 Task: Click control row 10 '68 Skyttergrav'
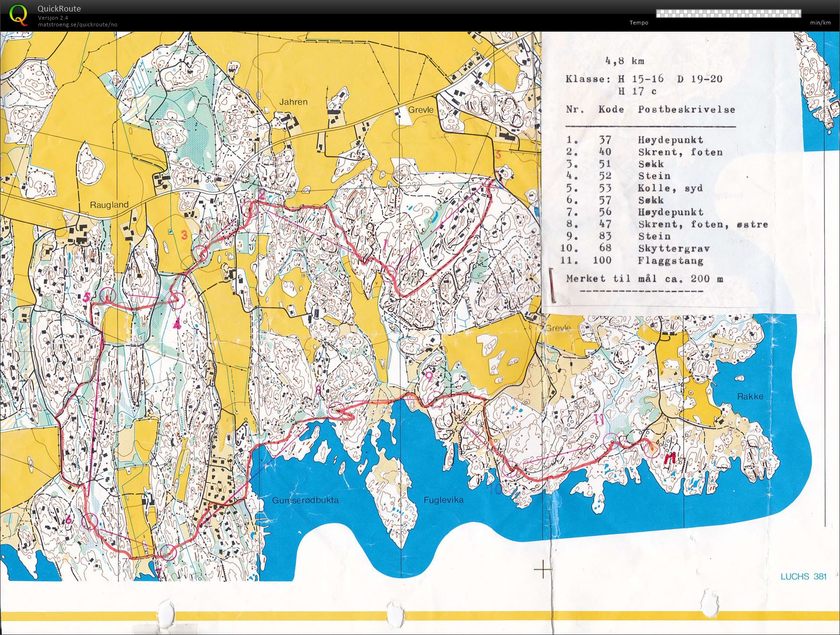635,248
